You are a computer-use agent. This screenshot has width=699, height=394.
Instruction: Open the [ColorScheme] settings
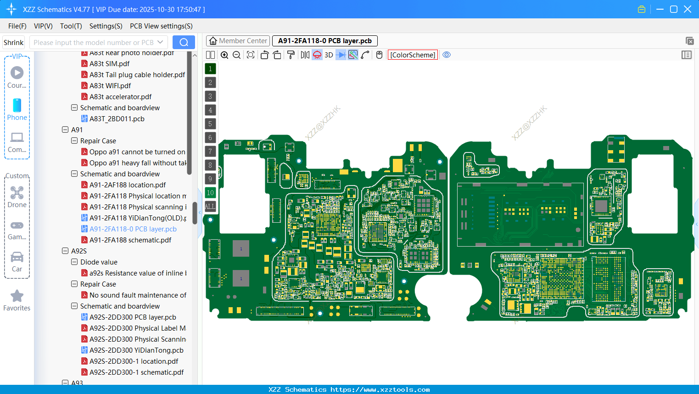point(412,55)
